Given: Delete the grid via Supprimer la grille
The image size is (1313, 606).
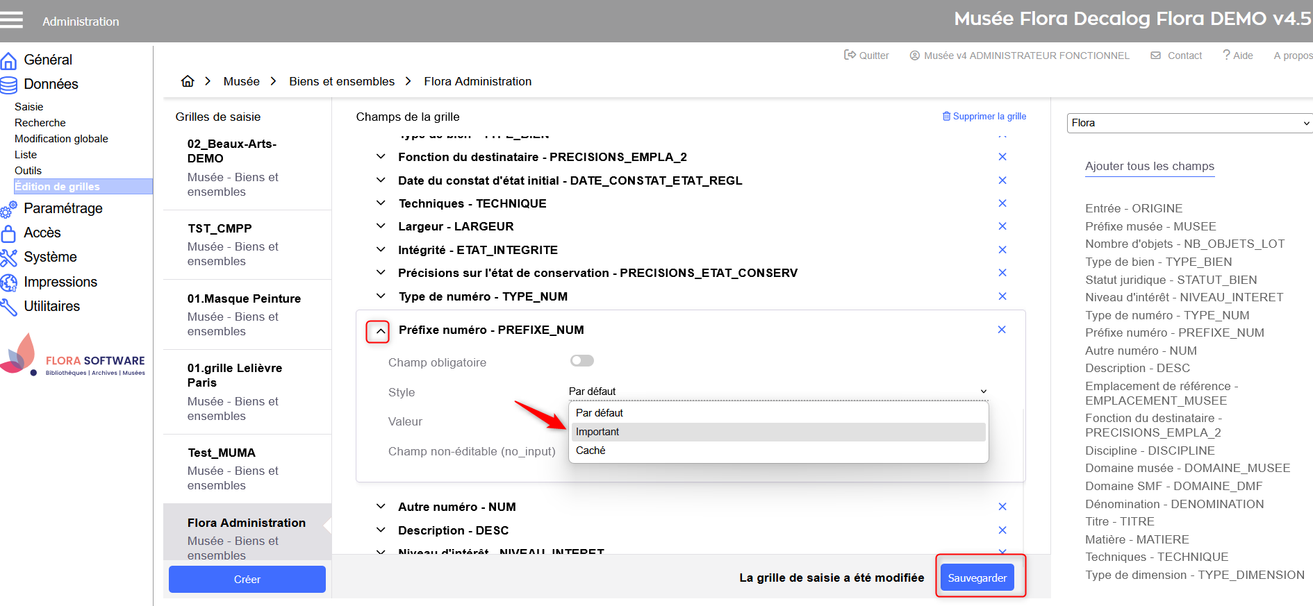Looking at the screenshot, I should point(984,117).
